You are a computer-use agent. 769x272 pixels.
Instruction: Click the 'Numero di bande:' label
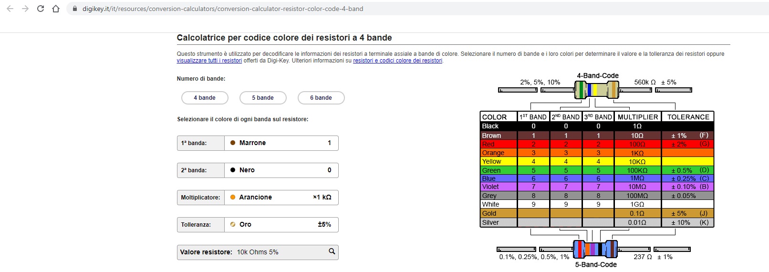(x=201, y=79)
